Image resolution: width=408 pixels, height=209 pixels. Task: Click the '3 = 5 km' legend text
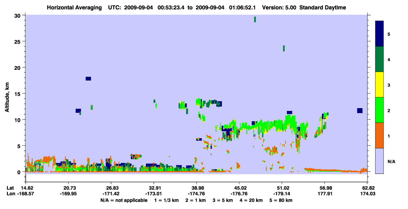(223, 200)
